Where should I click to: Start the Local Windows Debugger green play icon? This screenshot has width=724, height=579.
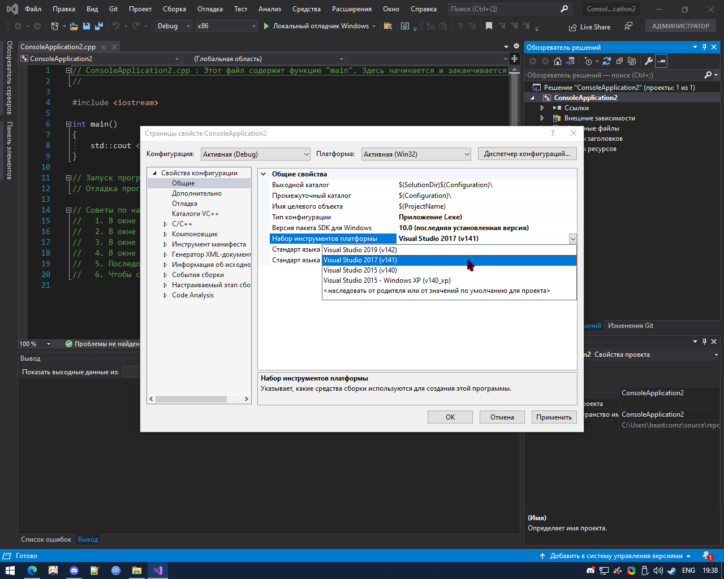(266, 26)
